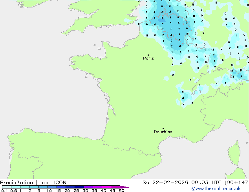Click the Paris city label
This screenshot has width=249, height=192.
point(148,58)
